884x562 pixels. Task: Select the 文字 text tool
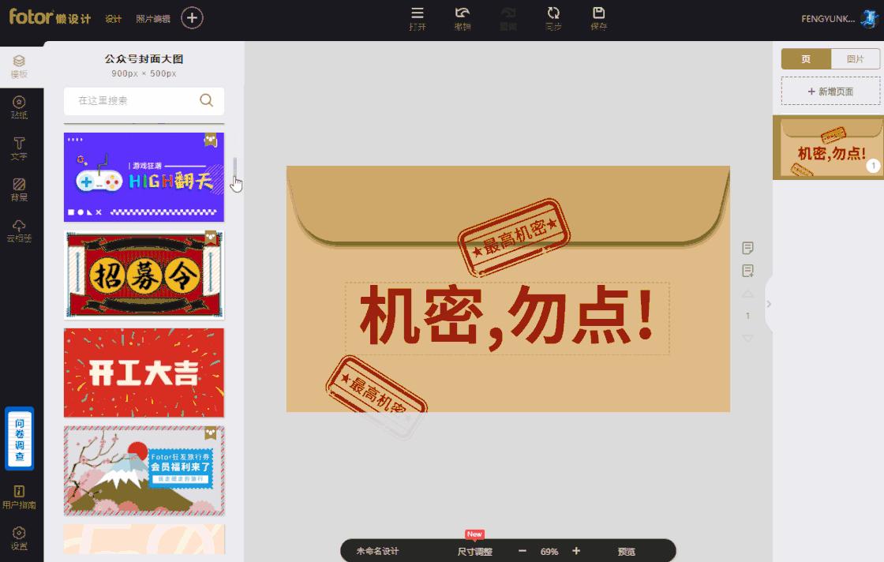pos(19,148)
